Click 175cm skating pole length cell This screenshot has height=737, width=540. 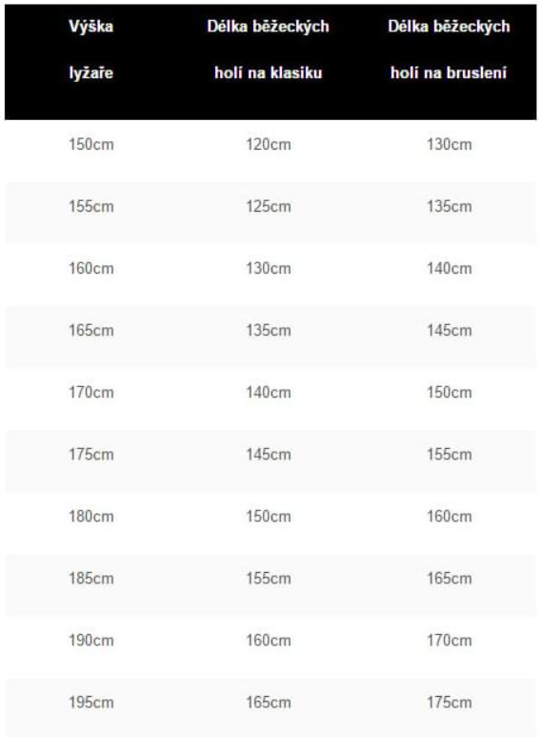click(449, 703)
